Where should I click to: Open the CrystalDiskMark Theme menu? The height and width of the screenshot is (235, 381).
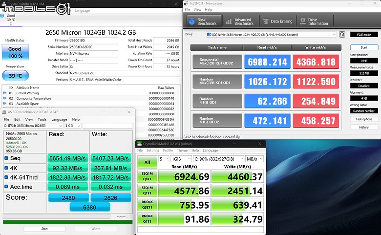(182, 150)
